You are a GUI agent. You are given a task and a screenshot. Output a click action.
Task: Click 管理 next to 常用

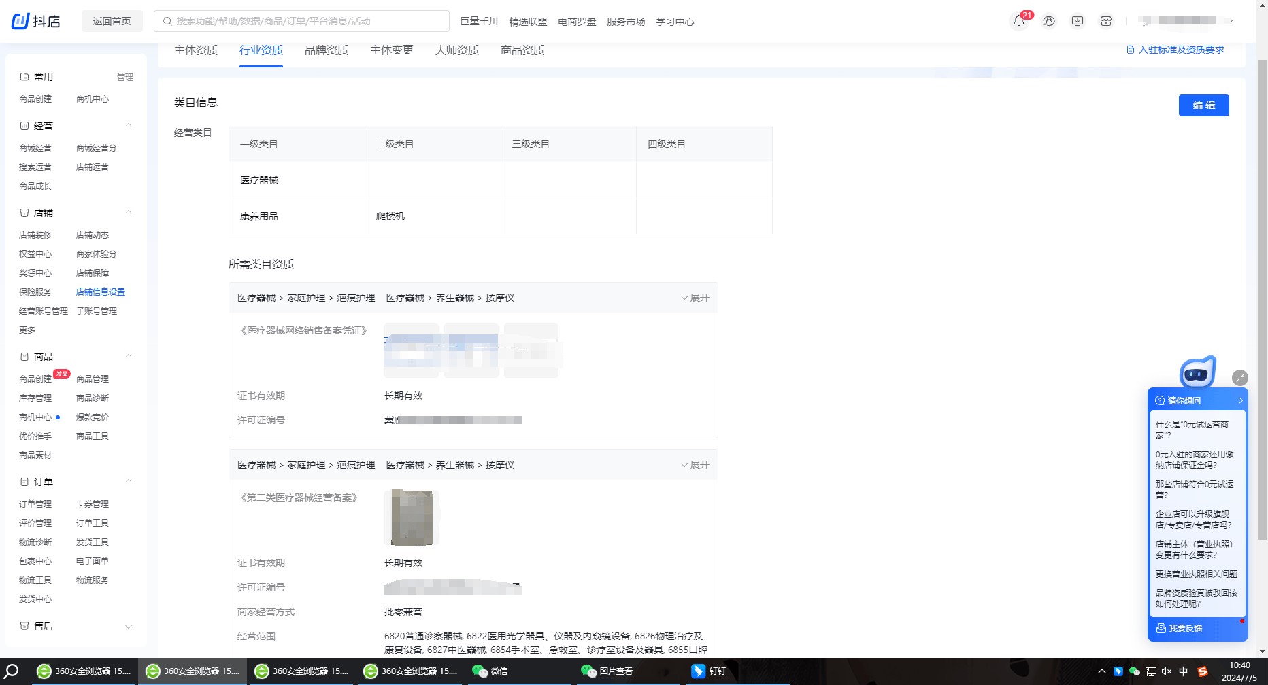point(125,77)
